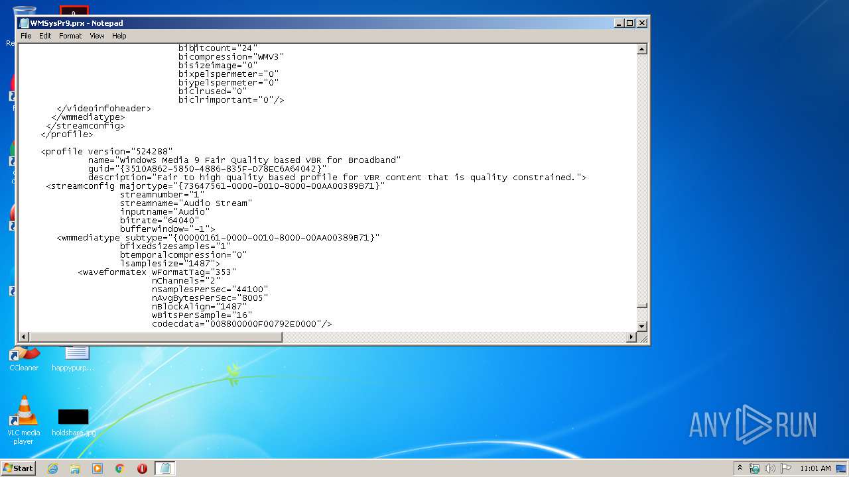849x477 pixels.
Task: Open Internet Explorer from the taskbar
Action: point(52,468)
